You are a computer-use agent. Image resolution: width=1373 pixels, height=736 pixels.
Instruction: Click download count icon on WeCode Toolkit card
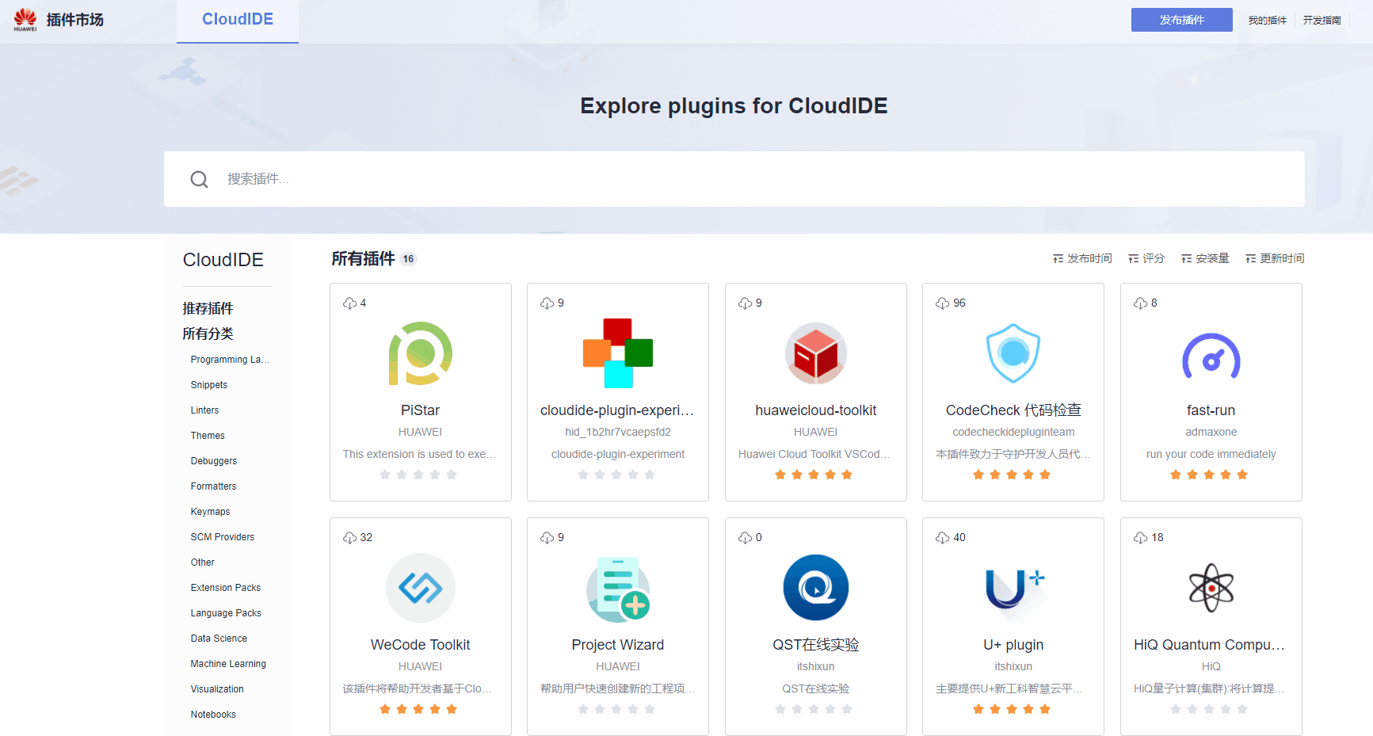(x=349, y=538)
